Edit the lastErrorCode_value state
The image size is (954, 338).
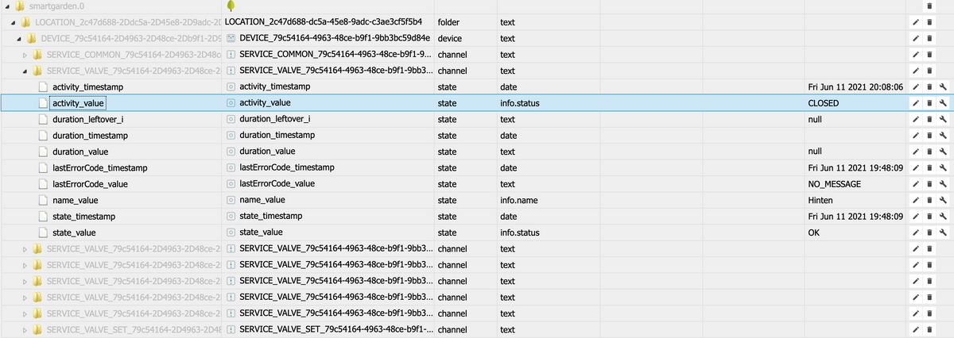coord(916,184)
